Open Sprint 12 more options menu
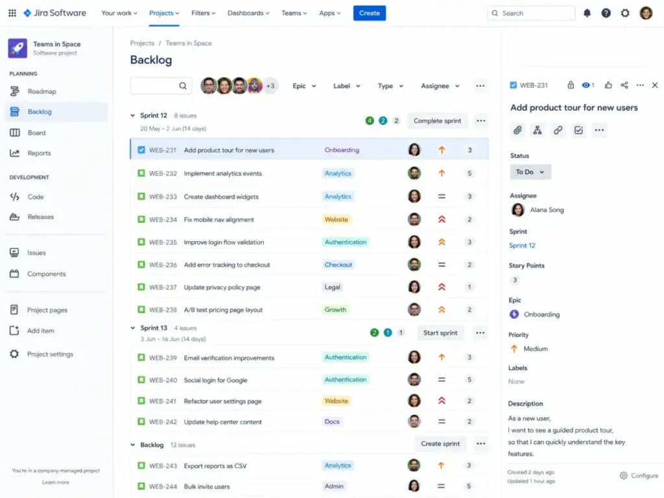The height and width of the screenshot is (498, 664). point(480,121)
